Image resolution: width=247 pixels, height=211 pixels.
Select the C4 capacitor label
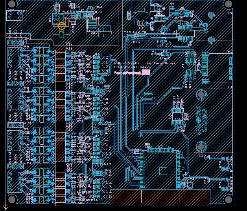pyautogui.click(x=192, y=179)
